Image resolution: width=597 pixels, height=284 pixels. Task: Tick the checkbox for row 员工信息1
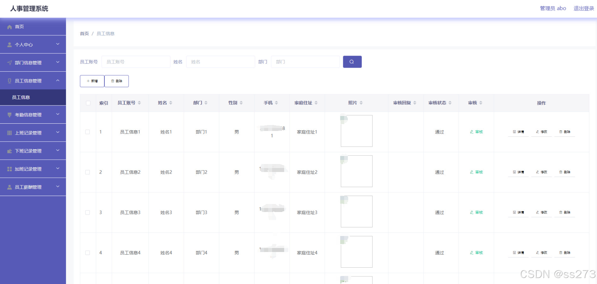87,132
